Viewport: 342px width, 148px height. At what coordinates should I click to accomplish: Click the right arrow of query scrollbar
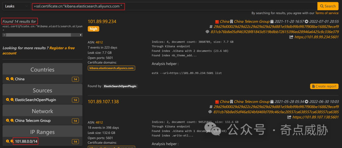(81, 35)
